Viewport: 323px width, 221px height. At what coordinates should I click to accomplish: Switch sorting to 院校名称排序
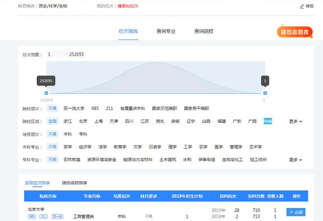74,183
